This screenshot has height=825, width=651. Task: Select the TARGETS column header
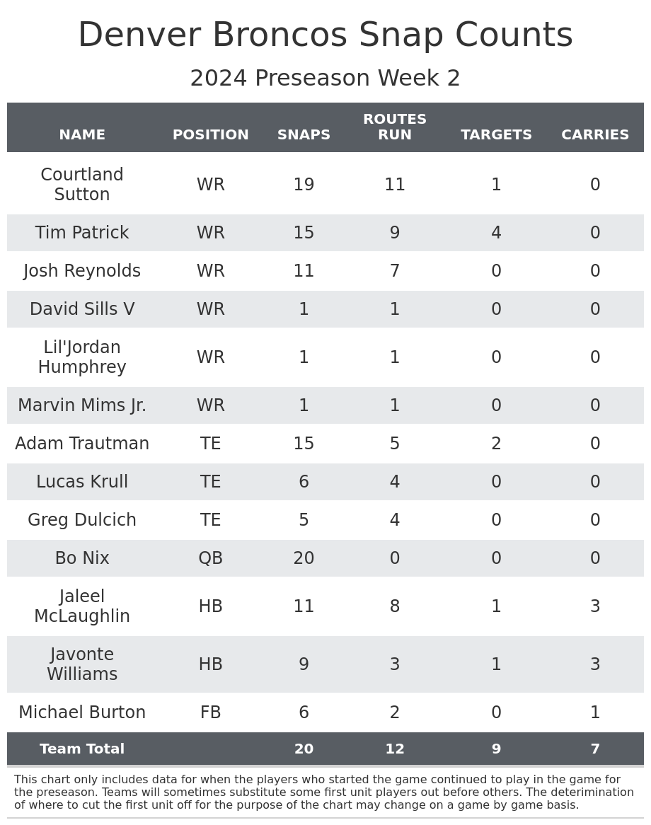pos(496,135)
